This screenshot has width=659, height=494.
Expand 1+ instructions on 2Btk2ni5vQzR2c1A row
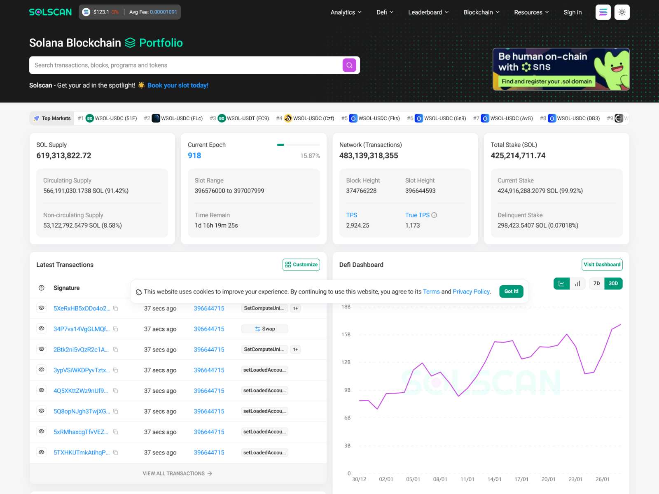[x=295, y=350]
